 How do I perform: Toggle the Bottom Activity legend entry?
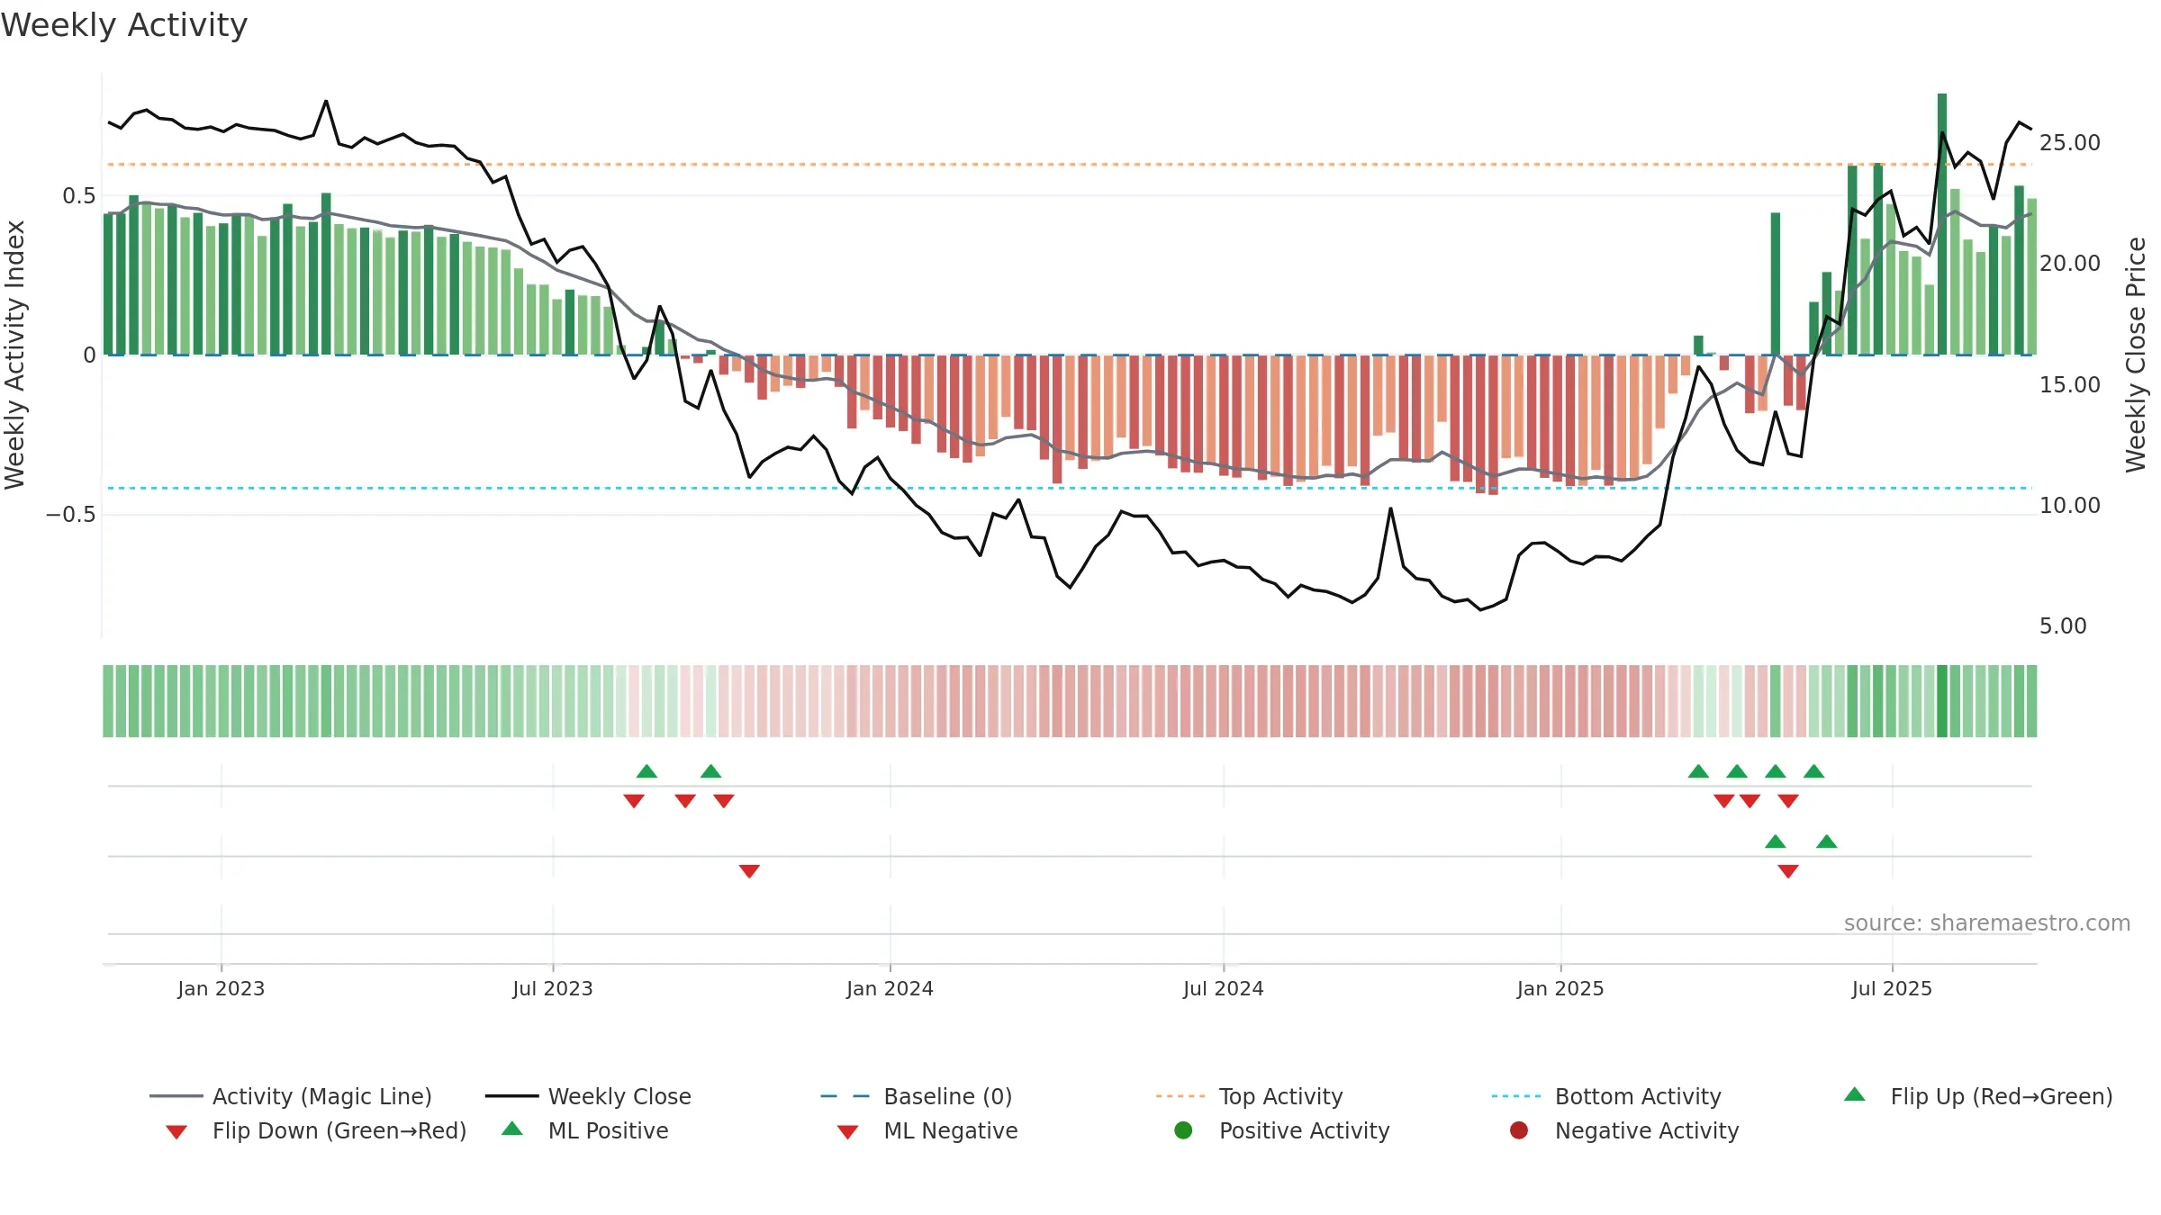click(x=1606, y=1096)
